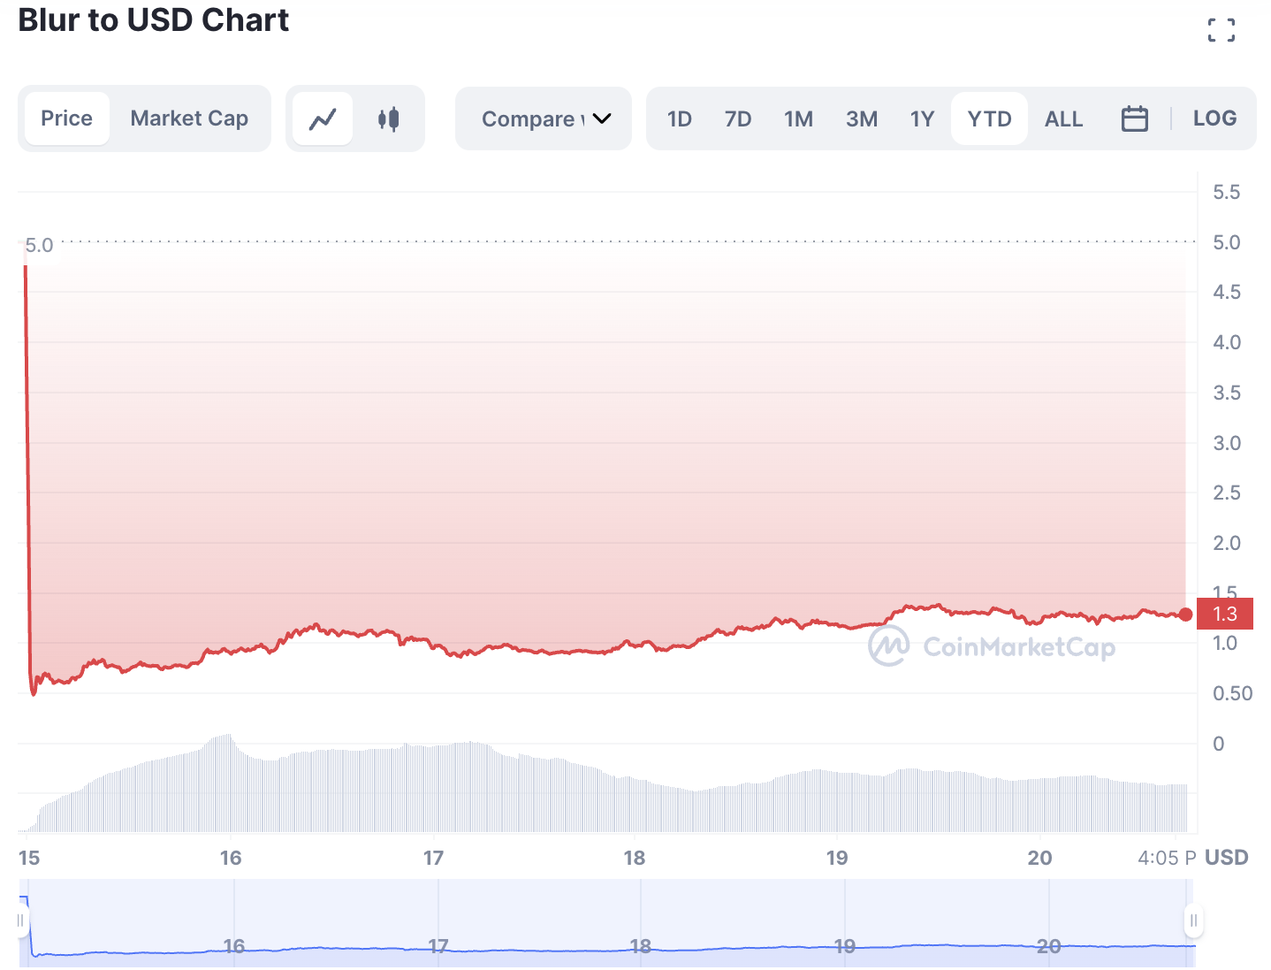
Task: Toggle the LOG scale option
Action: pos(1214,118)
